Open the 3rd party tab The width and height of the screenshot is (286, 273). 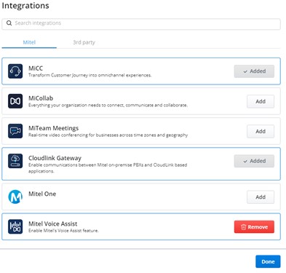coord(84,42)
